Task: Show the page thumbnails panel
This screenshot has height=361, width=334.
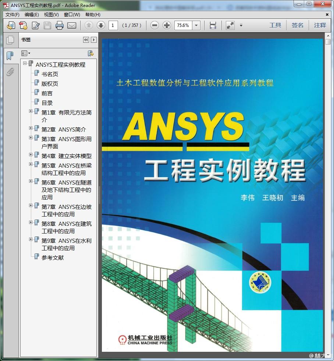Action: [10, 40]
